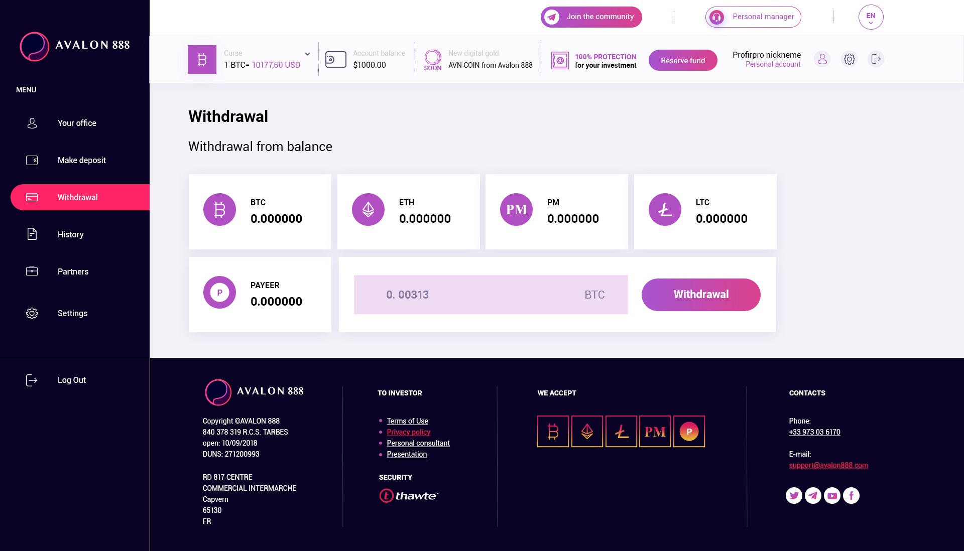Viewport: 964px width, 551px height.
Task: Click the ETH currency icon
Action: pos(368,209)
